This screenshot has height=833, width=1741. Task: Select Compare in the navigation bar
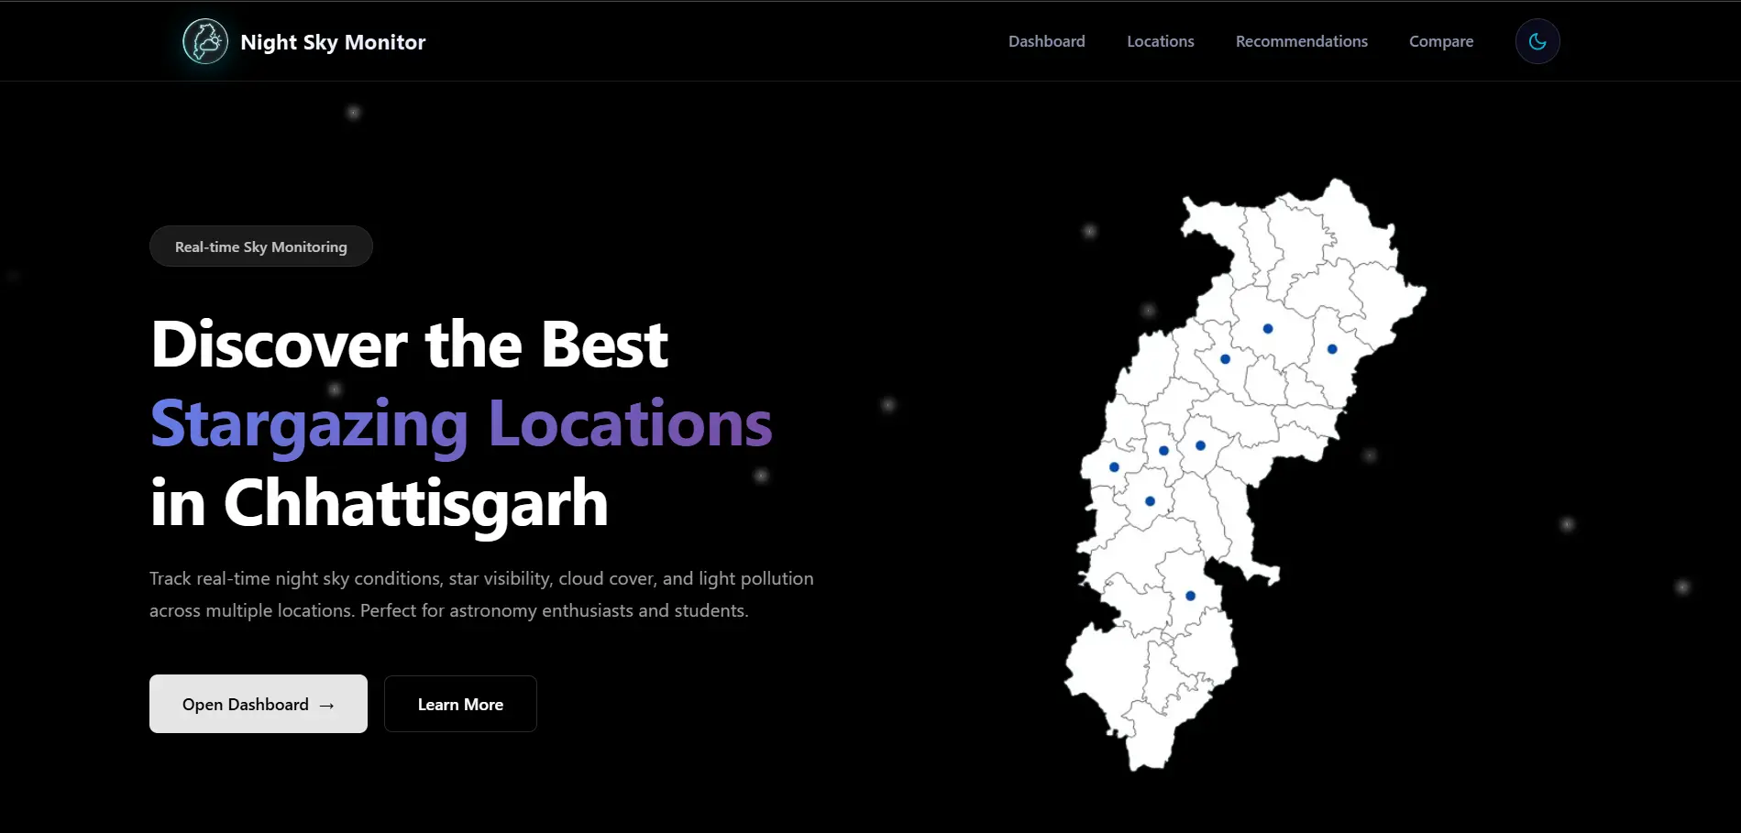pyautogui.click(x=1441, y=41)
